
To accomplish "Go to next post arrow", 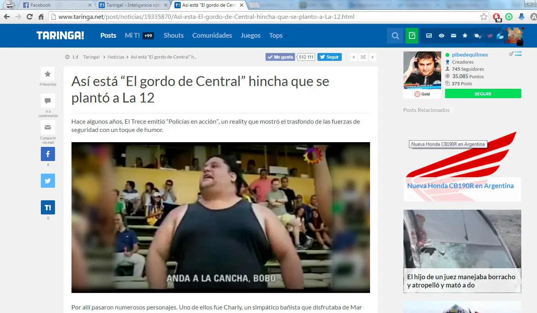I will coord(372,57).
